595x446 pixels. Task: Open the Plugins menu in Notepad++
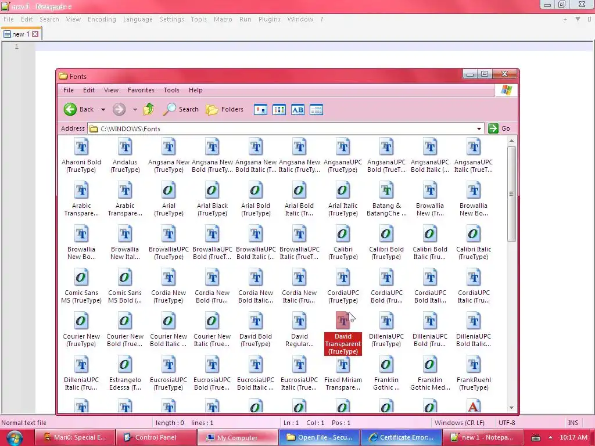270,19
